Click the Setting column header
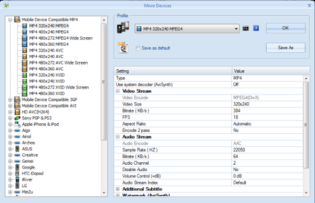The width and height of the screenshot is (315, 203). click(x=173, y=71)
